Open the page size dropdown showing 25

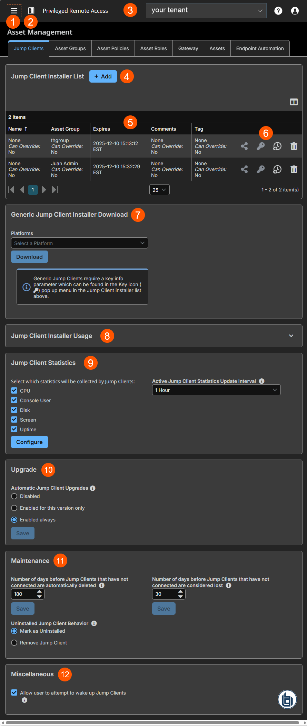[159, 190]
